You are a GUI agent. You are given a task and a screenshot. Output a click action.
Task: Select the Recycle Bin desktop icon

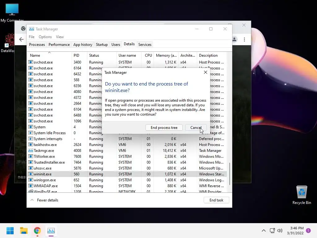[x=302, y=195]
